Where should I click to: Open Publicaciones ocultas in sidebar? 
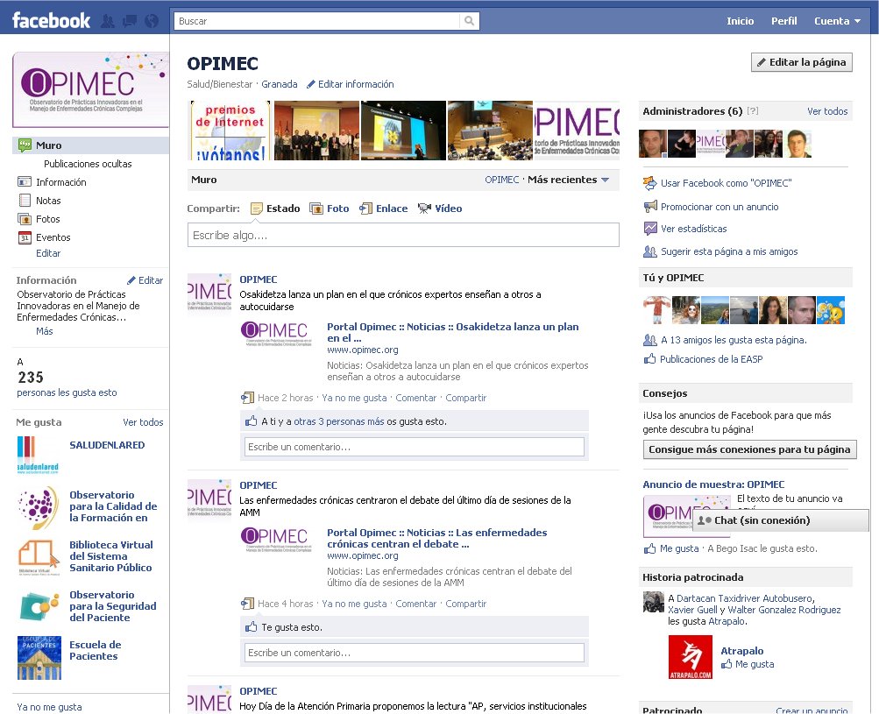pyautogui.click(x=88, y=164)
